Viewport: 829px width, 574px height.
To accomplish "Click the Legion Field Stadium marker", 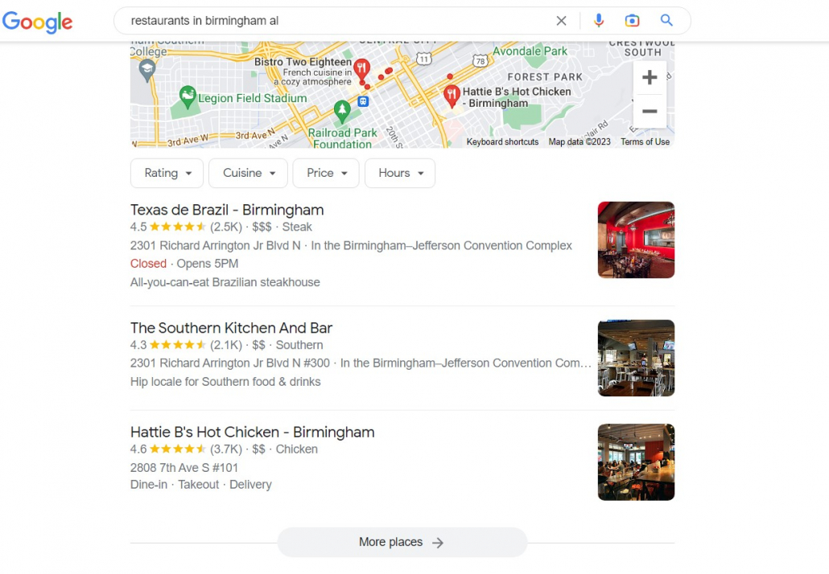I will point(188,96).
